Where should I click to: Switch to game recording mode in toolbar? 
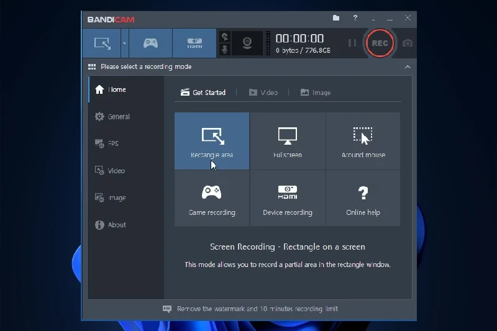(x=150, y=43)
